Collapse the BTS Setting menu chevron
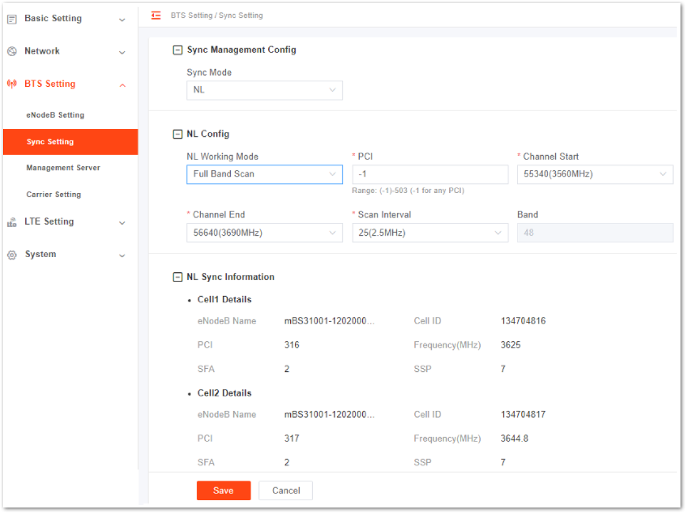 (123, 85)
